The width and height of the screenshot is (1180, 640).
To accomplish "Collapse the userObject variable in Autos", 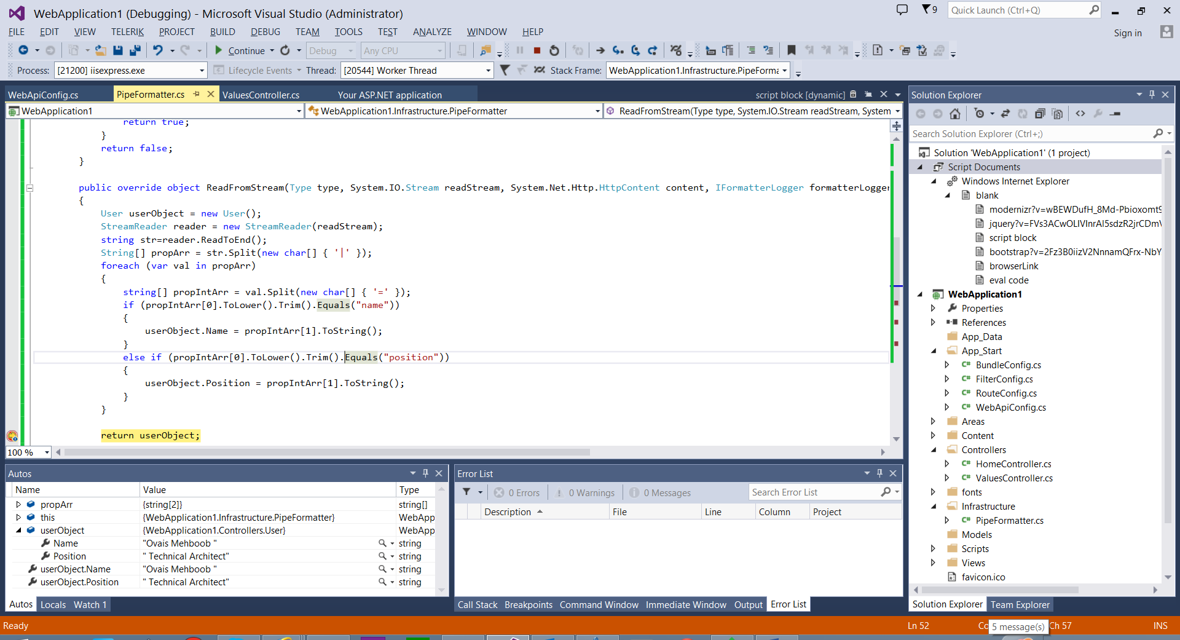I will tap(18, 530).
